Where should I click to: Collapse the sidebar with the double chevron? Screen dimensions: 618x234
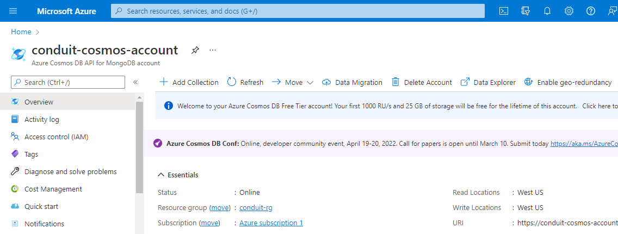[135, 82]
